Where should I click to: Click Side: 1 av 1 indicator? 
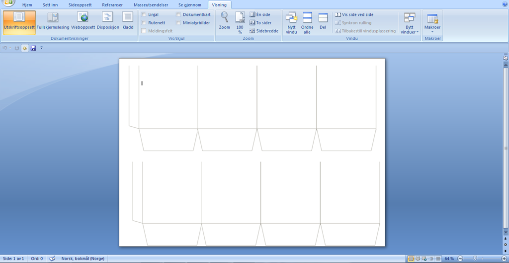click(x=13, y=259)
